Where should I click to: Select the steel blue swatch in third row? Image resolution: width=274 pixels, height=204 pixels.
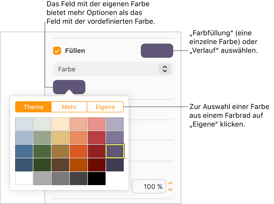pyautogui.click(x=24, y=151)
